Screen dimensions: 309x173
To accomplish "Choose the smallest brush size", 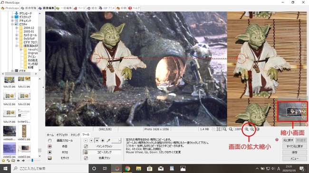I will click(86, 141).
